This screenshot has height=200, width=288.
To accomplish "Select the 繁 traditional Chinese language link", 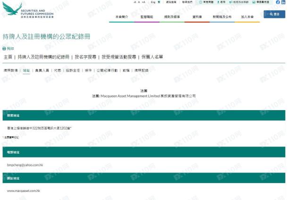I will point(159,2).
